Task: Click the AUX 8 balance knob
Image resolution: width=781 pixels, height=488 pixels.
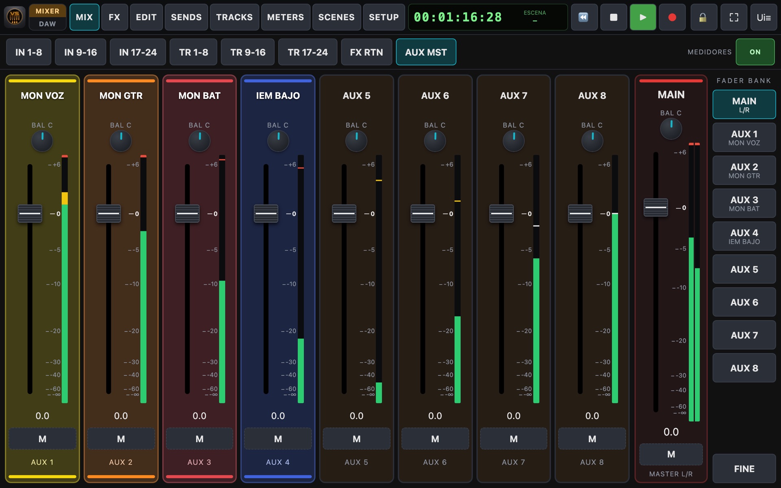Action: coord(592,141)
